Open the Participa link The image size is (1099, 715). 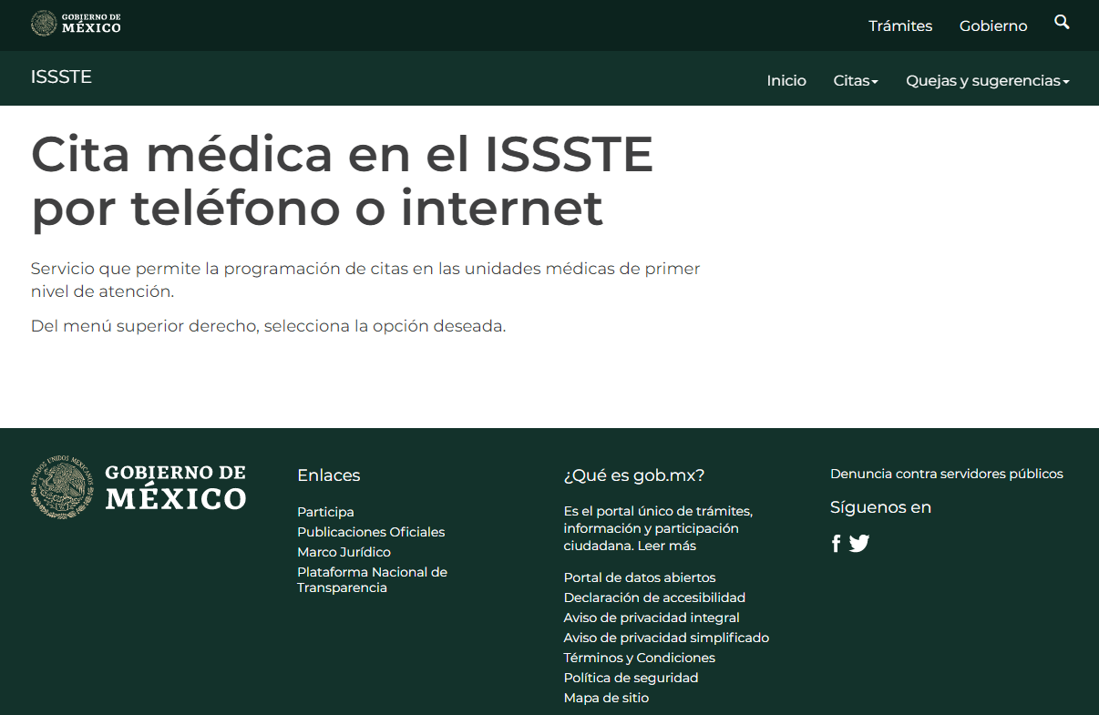[x=325, y=512]
